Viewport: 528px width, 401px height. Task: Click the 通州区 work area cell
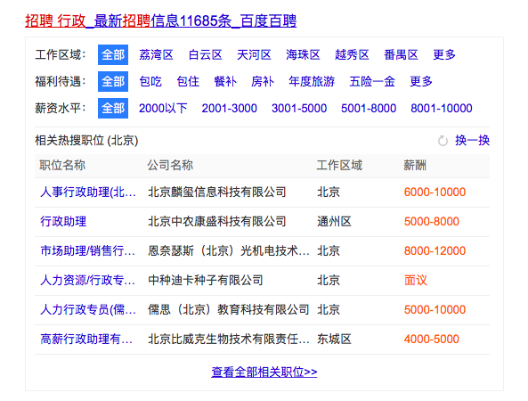point(334,221)
